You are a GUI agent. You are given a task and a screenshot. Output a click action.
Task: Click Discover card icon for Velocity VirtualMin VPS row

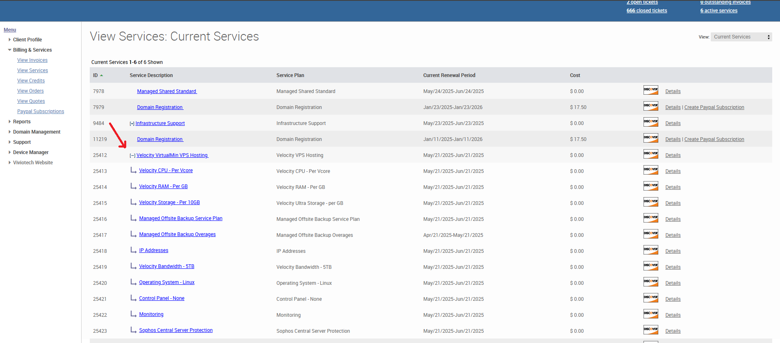point(650,154)
